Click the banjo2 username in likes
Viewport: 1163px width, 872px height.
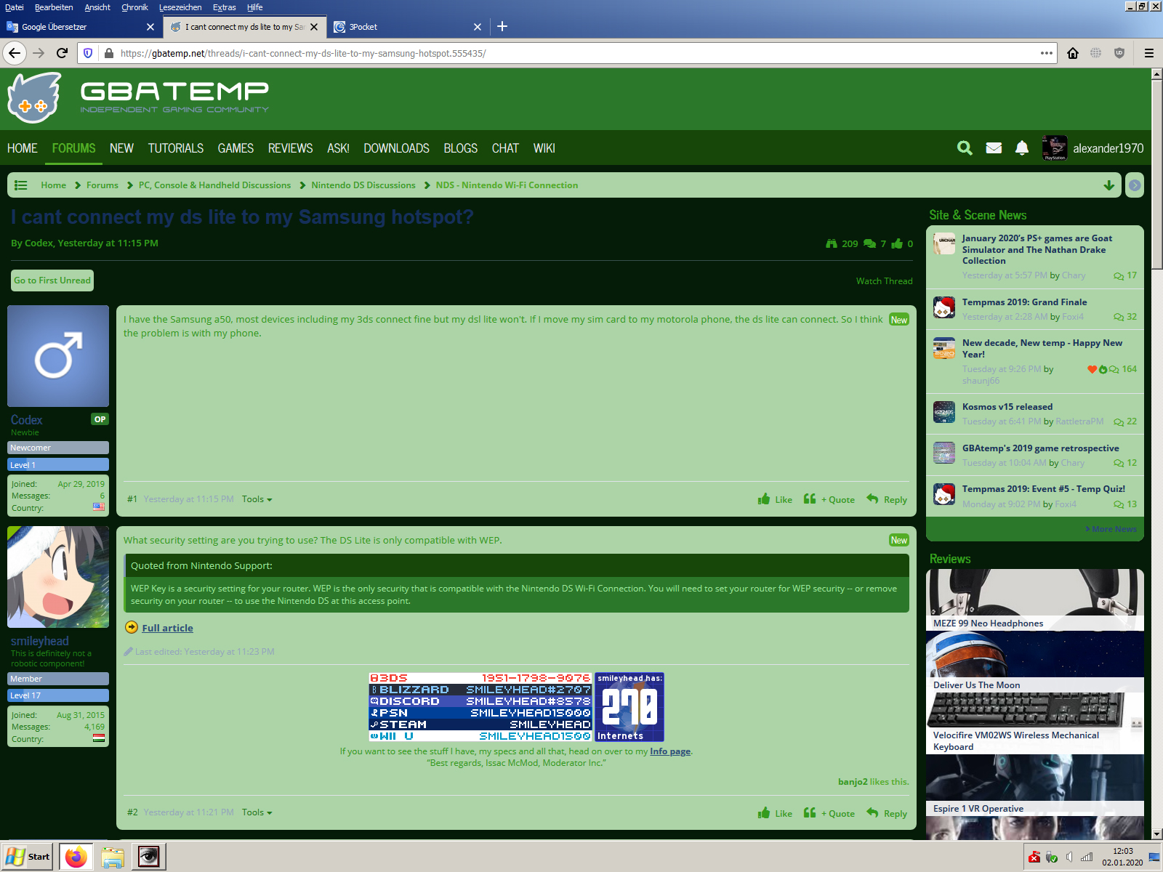coord(853,782)
